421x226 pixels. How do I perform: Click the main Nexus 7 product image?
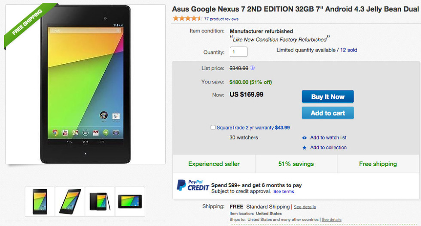85,84
